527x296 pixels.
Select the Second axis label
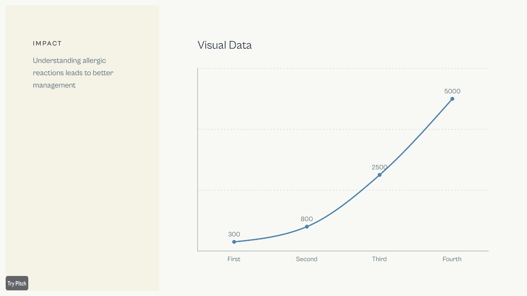[x=307, y=259]
